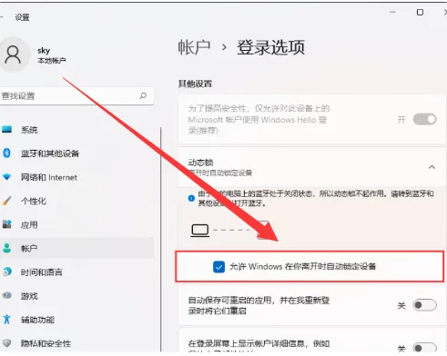This screenshot has height=356, width=447.
Task: Click the 系统 monitor icon
Action: pos(6,130)
